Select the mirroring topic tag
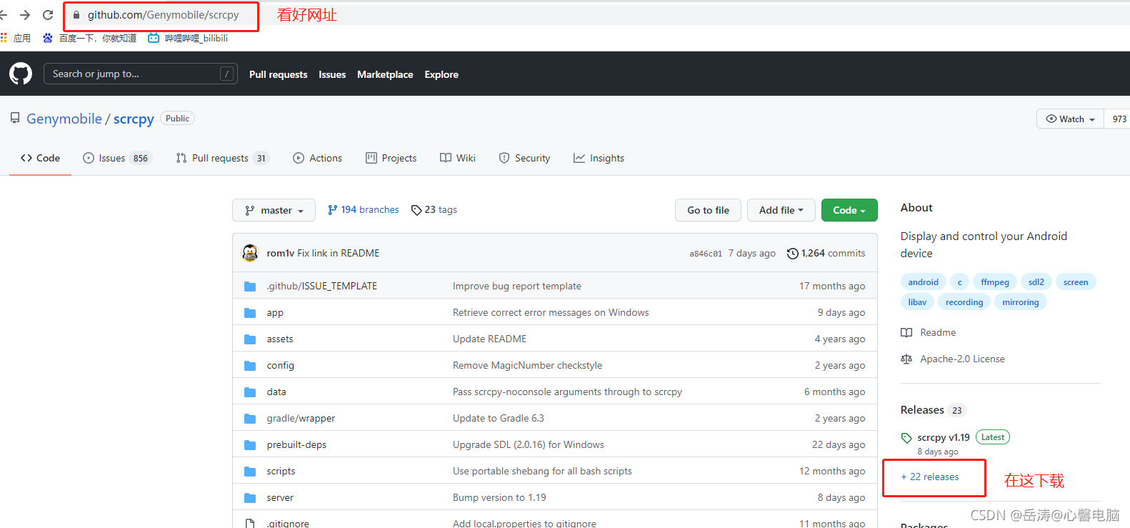The height and width of the screenshot is (528, 1130). (x=1021, y=302)
